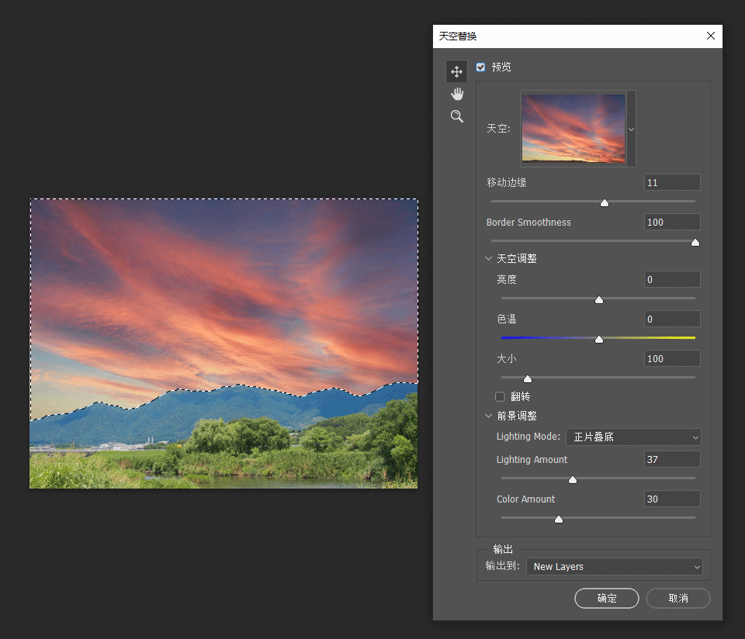Select the Hand tool for panning
The image size is (745, 639).
coord(456,93)
